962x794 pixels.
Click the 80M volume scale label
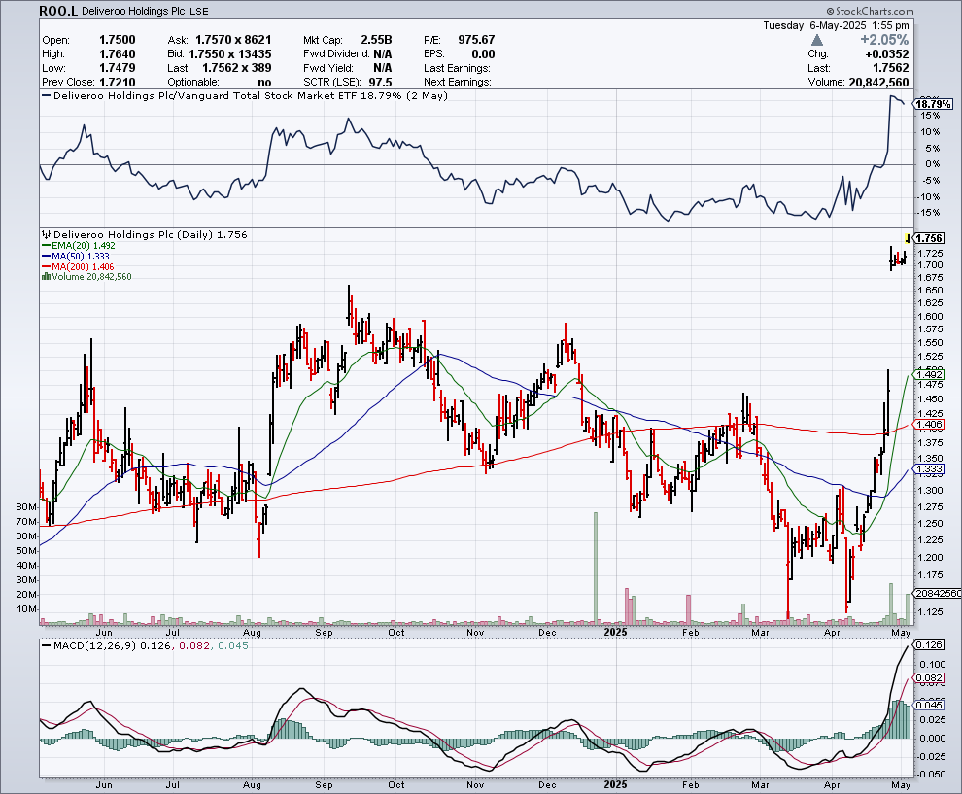[26, 507]
